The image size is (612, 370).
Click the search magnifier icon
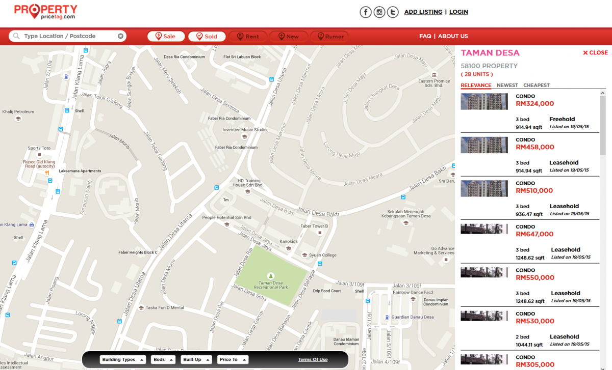tap(16, 36)
